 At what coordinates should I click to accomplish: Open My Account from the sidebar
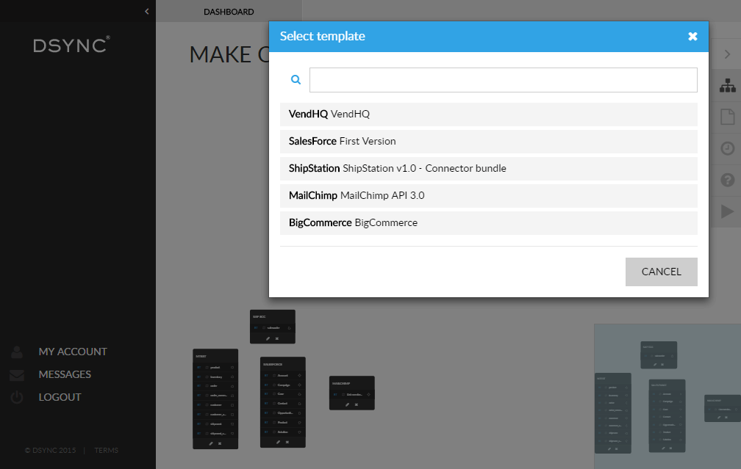point(73,352)
